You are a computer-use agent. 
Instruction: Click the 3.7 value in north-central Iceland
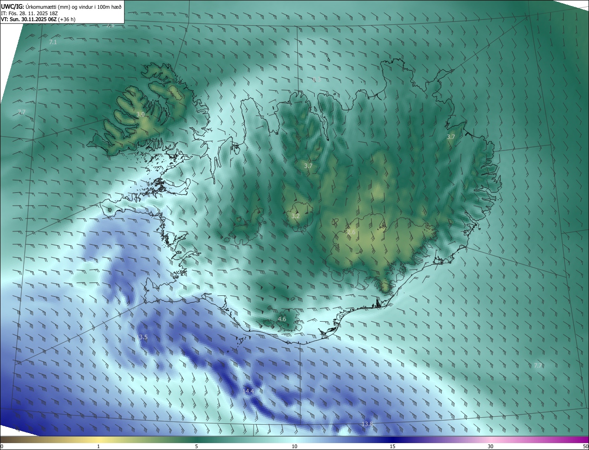click(x=308, y=166)
